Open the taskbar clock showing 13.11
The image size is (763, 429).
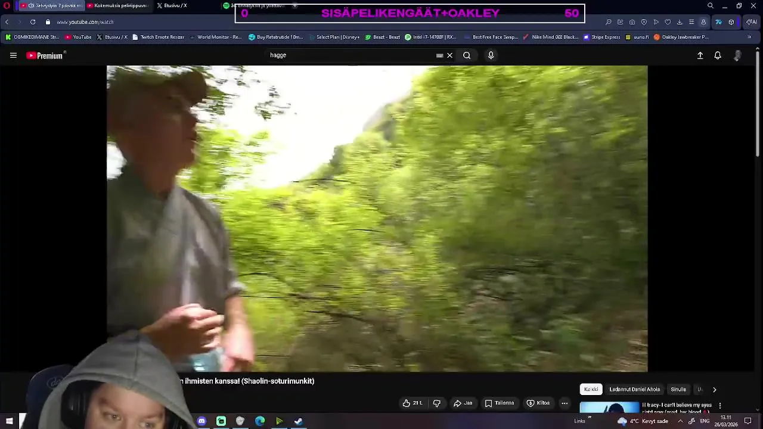[725, 421]
